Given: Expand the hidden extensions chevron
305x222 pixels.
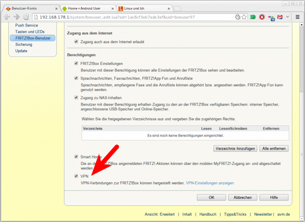Looking at the screenshot, I should [x=288, y=17].
